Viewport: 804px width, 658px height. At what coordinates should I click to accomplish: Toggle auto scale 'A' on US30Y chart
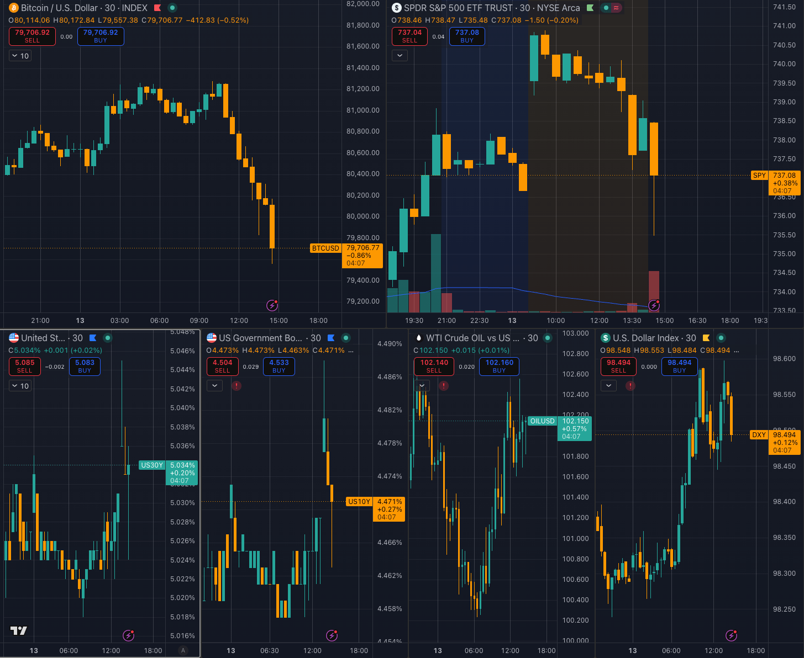click(183, 650)
